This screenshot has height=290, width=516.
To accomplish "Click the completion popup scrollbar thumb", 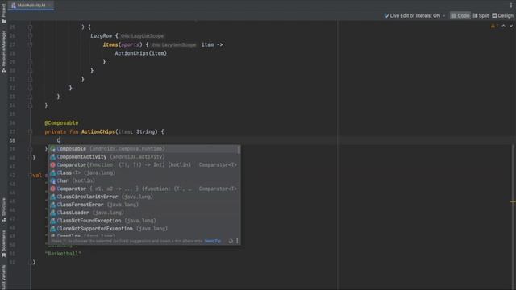I will (x=239, y=149).
